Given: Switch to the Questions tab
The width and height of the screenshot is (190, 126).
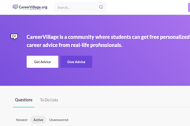Looking at the screenshot, I should coord(24,100).
